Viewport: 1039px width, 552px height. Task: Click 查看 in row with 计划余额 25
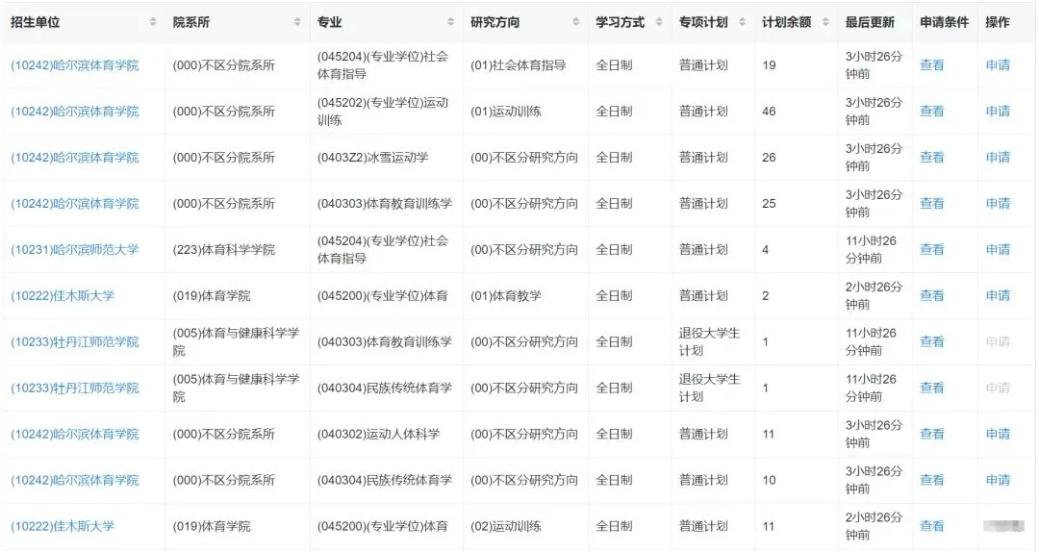pyautogui.click(x=931, y=204)
